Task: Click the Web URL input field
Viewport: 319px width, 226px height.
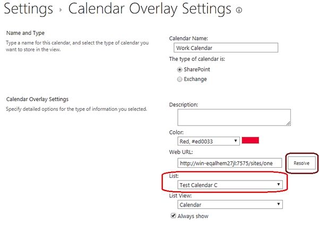Action: coord(230,163)
